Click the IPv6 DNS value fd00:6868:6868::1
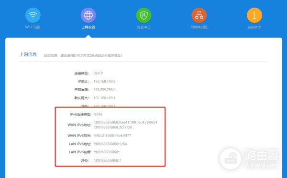The height and width of the screenshot is (178, 287). click(x=108, y=160)
